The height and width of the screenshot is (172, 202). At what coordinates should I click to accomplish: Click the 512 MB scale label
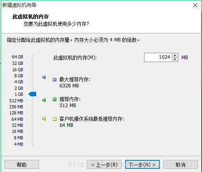coord(16,101)
